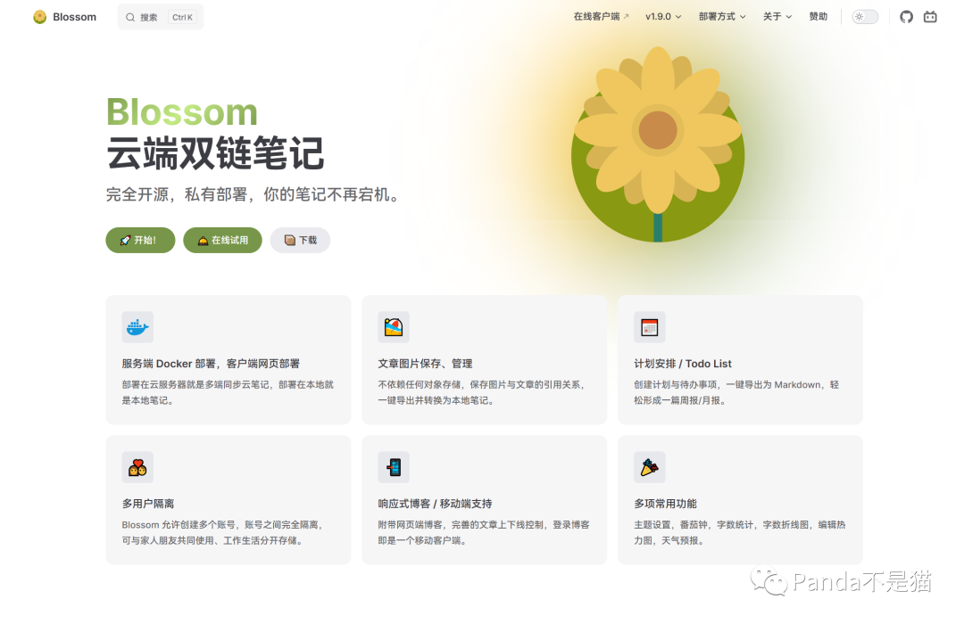Expand the 部署方式 dropdown menu
Image resolution: width=964 pixels, height=624 pixels.
722,17
